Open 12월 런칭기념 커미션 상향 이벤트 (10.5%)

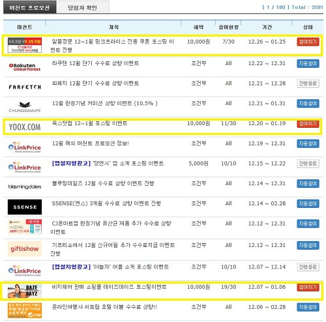pyautogui.click(x=105, y=104)
